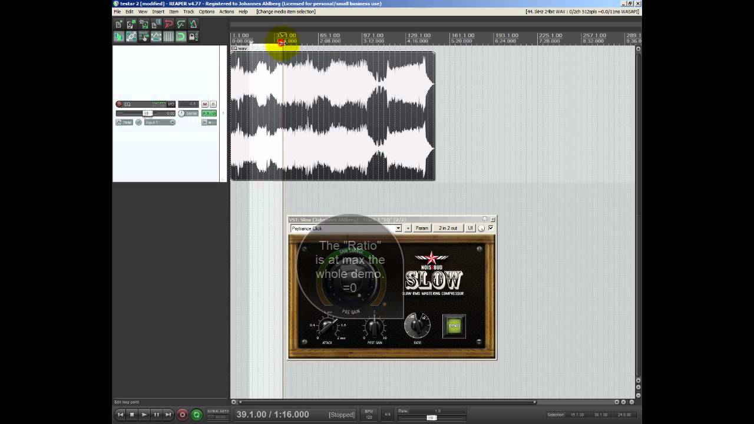Go to project start in transport

[120, 415]
